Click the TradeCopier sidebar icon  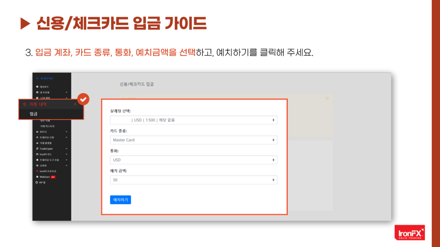pos(37,149)
